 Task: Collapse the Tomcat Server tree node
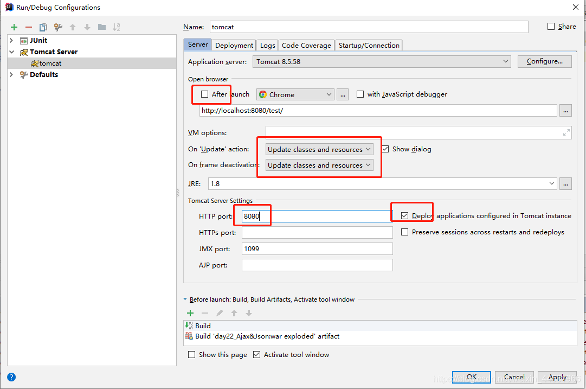(11, 52)
